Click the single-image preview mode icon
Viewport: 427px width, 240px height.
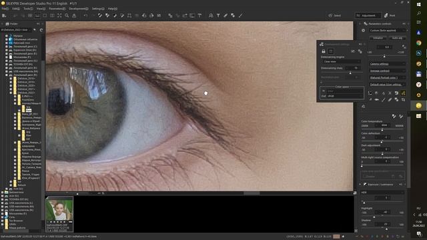point(45,15)
